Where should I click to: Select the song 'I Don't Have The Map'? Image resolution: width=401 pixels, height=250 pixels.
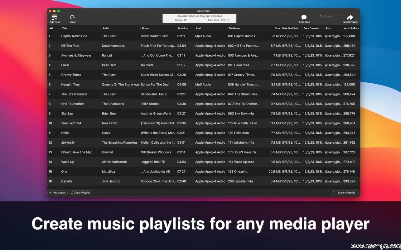click(77, 152)
